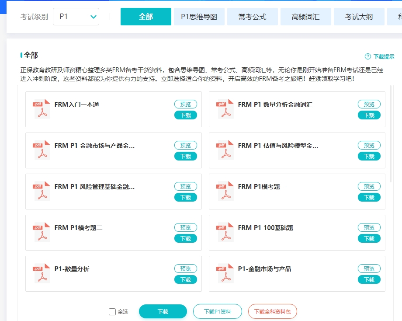This screenshot has height=321, width=402.
Task: Click the FRM P1 风险管理基础金融 file title
Action: (x=94, y=187)
